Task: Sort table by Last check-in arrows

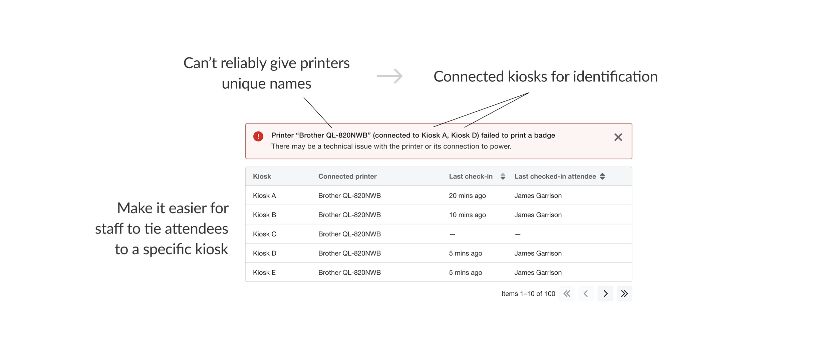Action: click(503, 176)
